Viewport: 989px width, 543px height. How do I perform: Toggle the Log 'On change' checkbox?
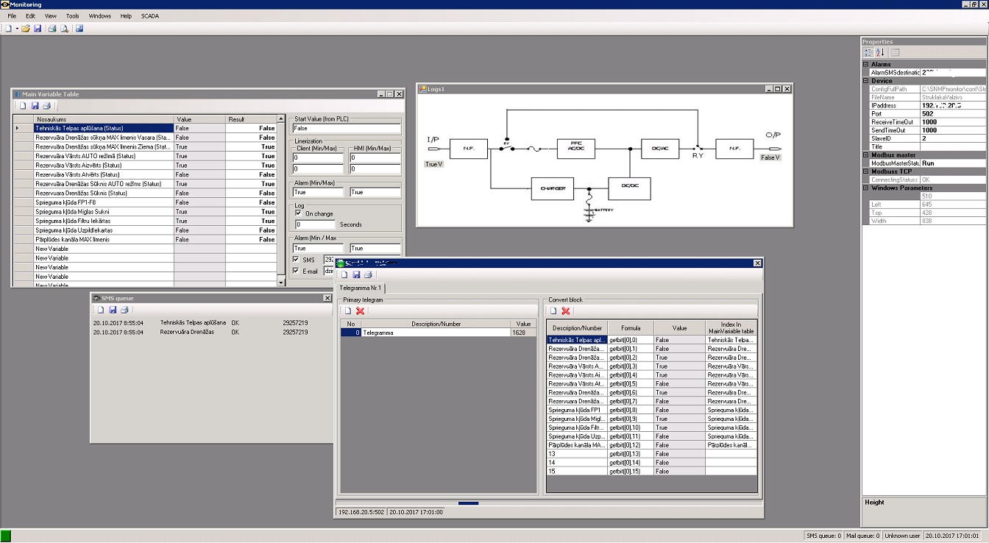[298, 213]
